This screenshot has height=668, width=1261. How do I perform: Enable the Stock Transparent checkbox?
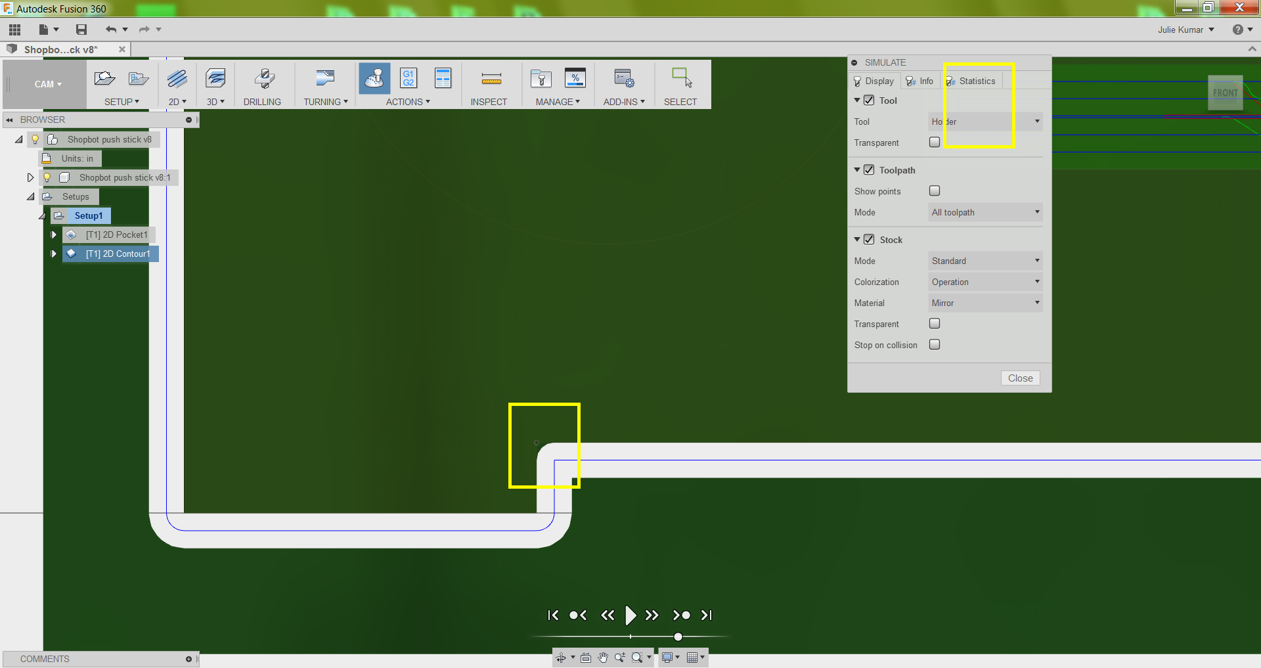pos(935,324)
